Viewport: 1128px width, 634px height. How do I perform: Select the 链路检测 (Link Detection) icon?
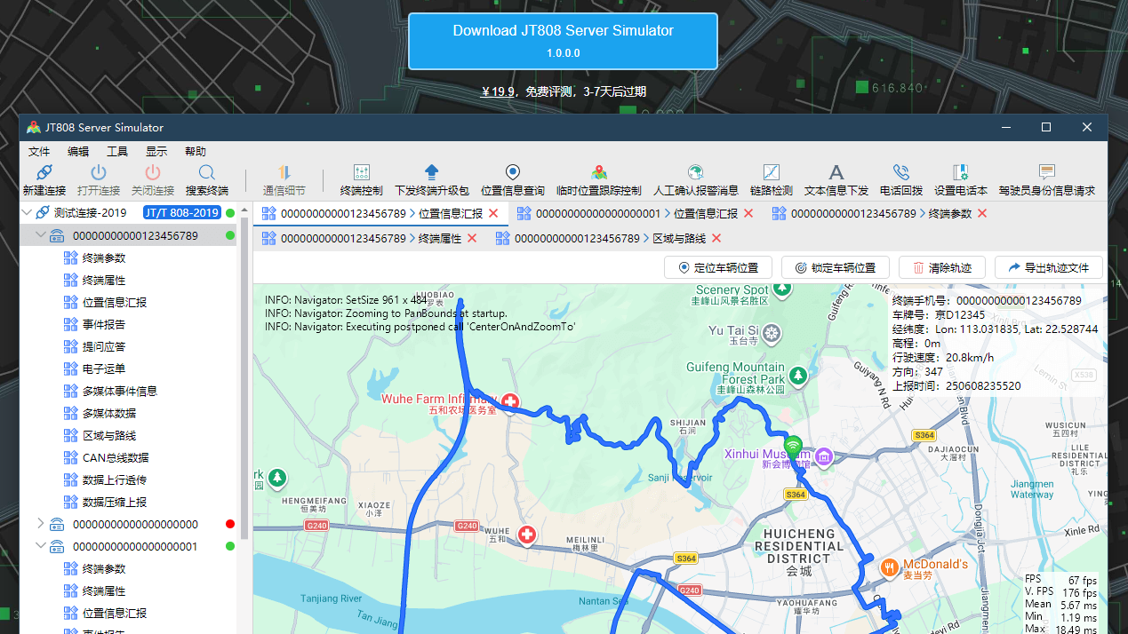[x=771, y=177]
